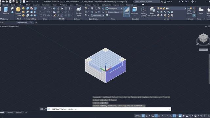The image size is (210, 118).
Task: Click the MODEL button in status bar
Action: tap(137, 116)
